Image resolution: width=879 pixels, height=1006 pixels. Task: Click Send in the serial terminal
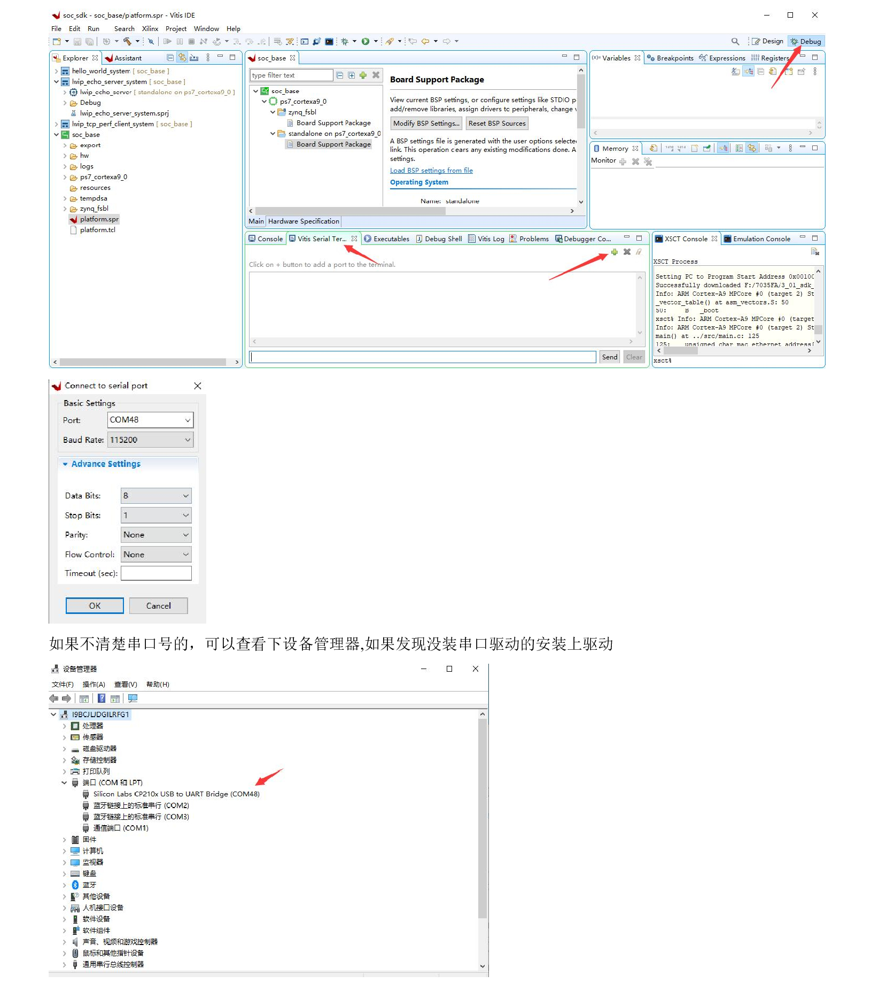(x=610, y=357)
